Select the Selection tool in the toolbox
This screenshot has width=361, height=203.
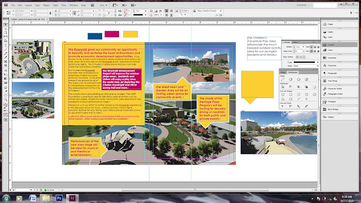coord(6,25)
